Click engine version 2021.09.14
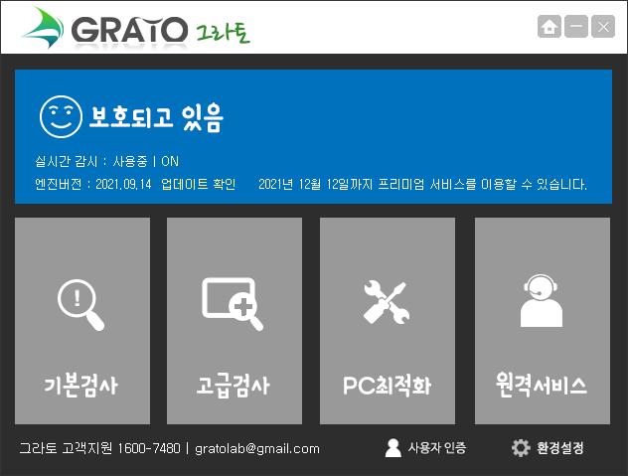The height and width of the screenshot is (476, 628). pyautogui.click(x=123, y=184)
